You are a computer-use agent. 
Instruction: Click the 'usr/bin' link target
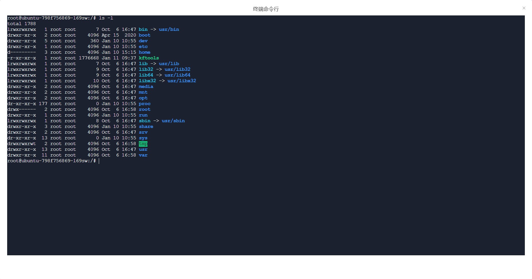pos(169,29)
